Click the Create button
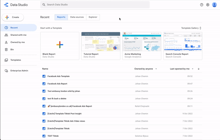The width and height of the screenshot is (220, 140). coord(13,17)
